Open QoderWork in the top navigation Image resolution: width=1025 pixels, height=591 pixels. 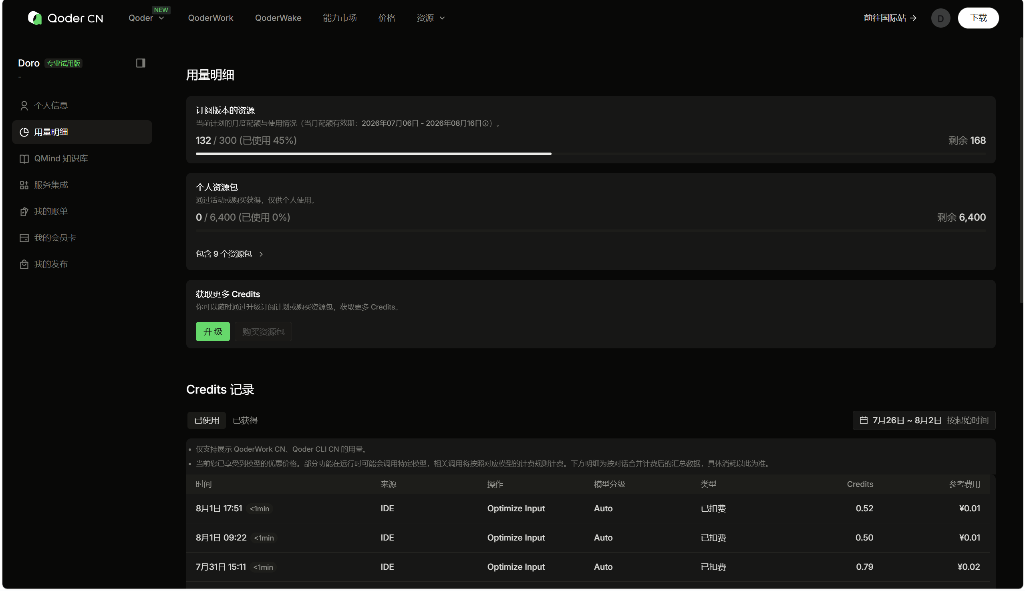pyautogui.click(x=211, y=18)
